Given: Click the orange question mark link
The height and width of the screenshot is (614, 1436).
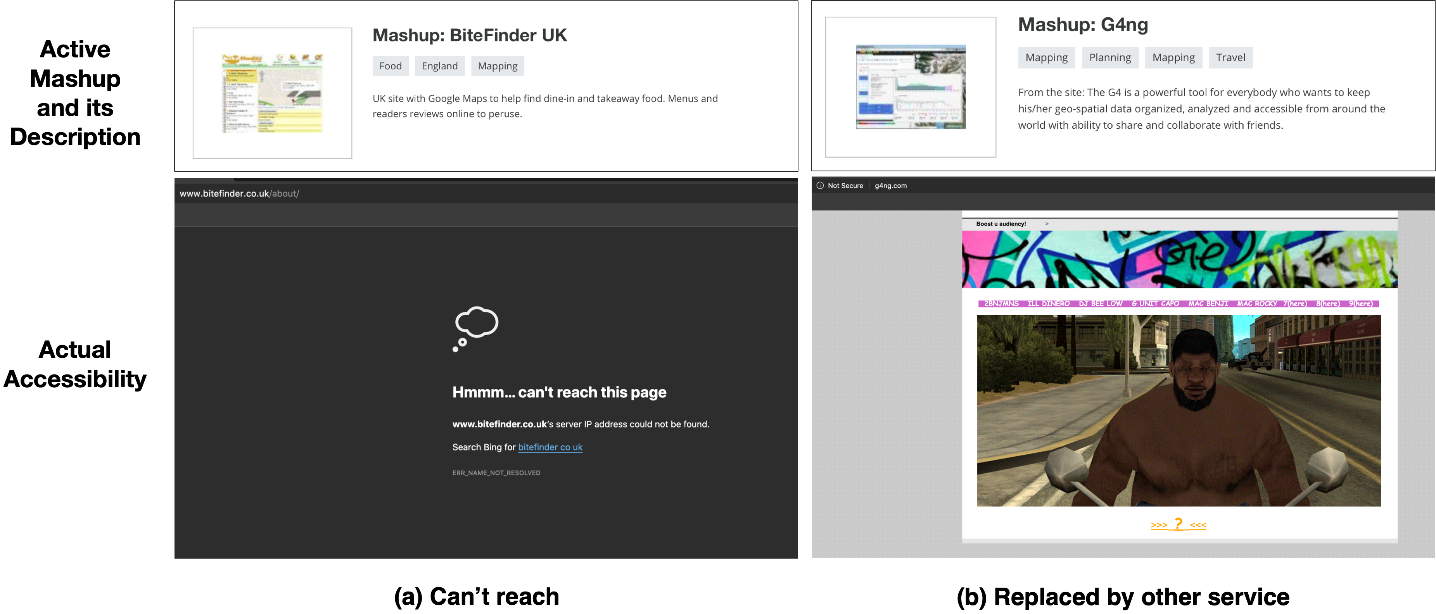Looking at the screenshot, I should pyautogui.click(x=1179, y=524).
